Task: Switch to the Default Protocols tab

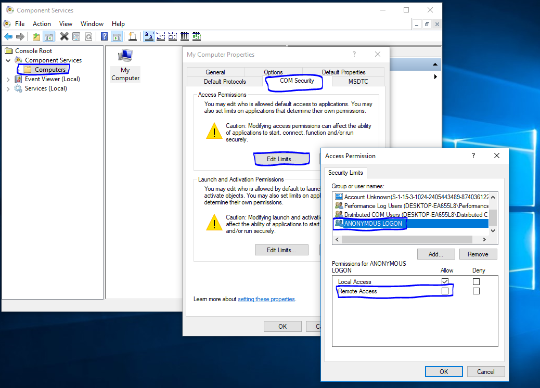Action: point(225,81)
